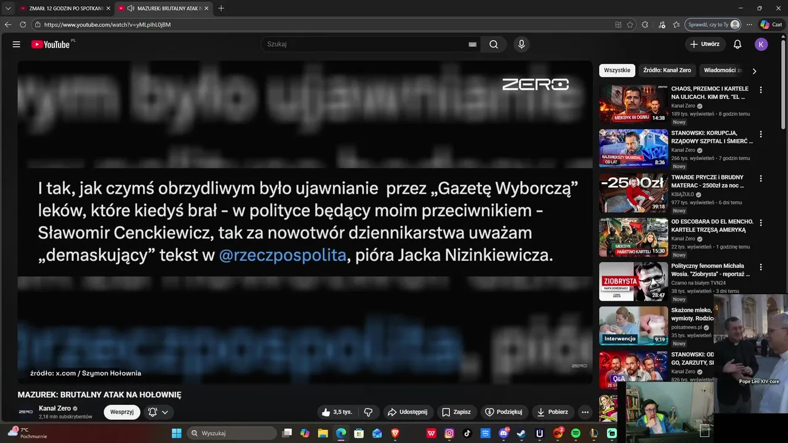
Task: Open browser settings and more menu
Action: pos(749,25)
